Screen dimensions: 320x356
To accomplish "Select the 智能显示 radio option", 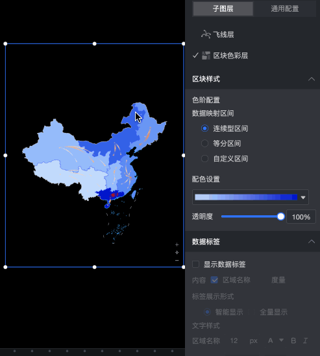I will [207, 312].
